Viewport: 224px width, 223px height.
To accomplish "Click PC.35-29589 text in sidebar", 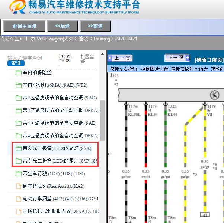I will point(65,58).
